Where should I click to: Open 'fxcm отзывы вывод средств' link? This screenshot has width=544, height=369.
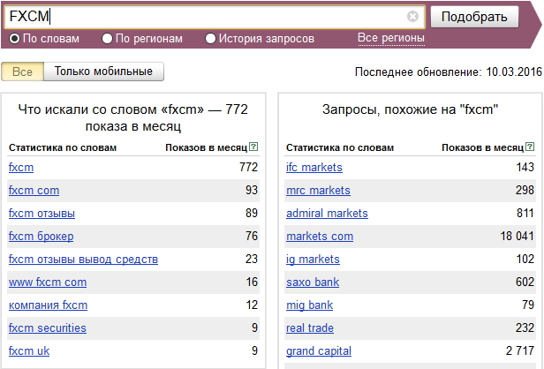(83, 259)
